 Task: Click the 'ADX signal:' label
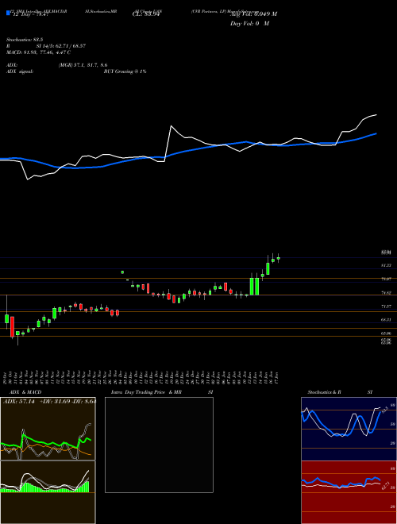(20, 71)
